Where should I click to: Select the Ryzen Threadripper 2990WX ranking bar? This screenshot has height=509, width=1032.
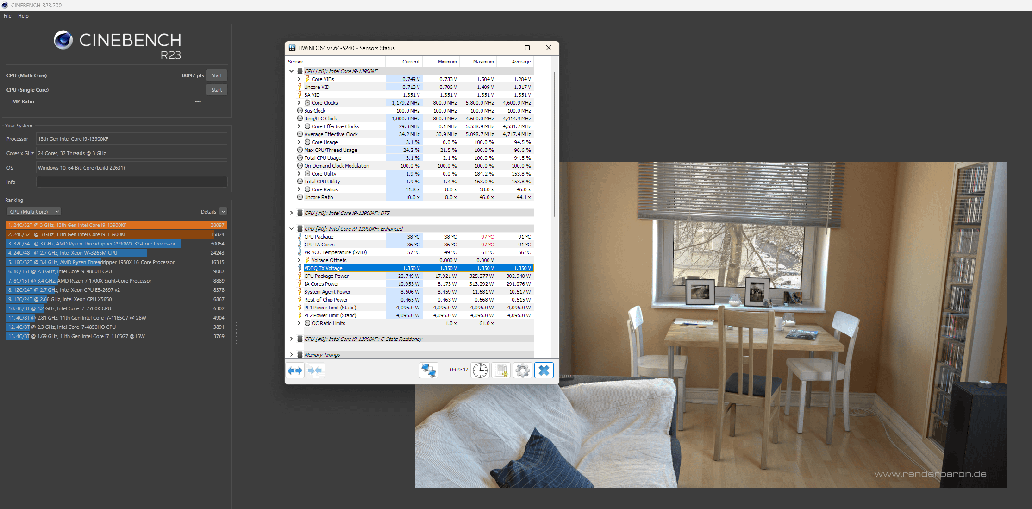tap(93, 243)
